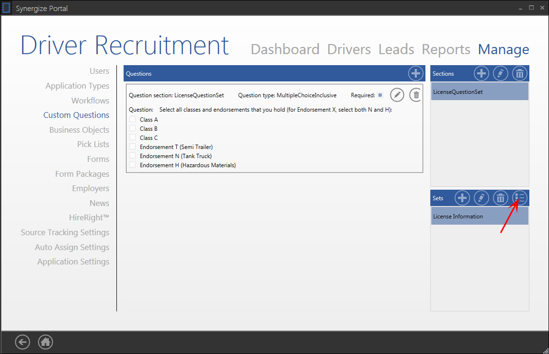Image resolution: width=549 pixels, height=354 pixels.
Task: Go to home via house icon
Action: [x=46, y=342]
